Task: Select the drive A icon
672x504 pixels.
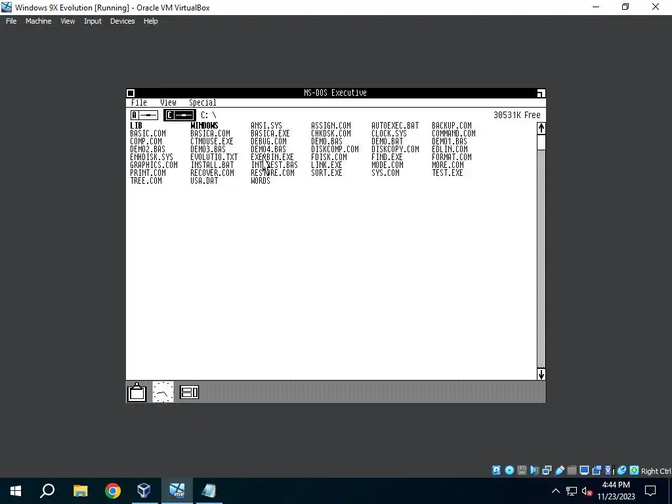Action: coord(144,115)
